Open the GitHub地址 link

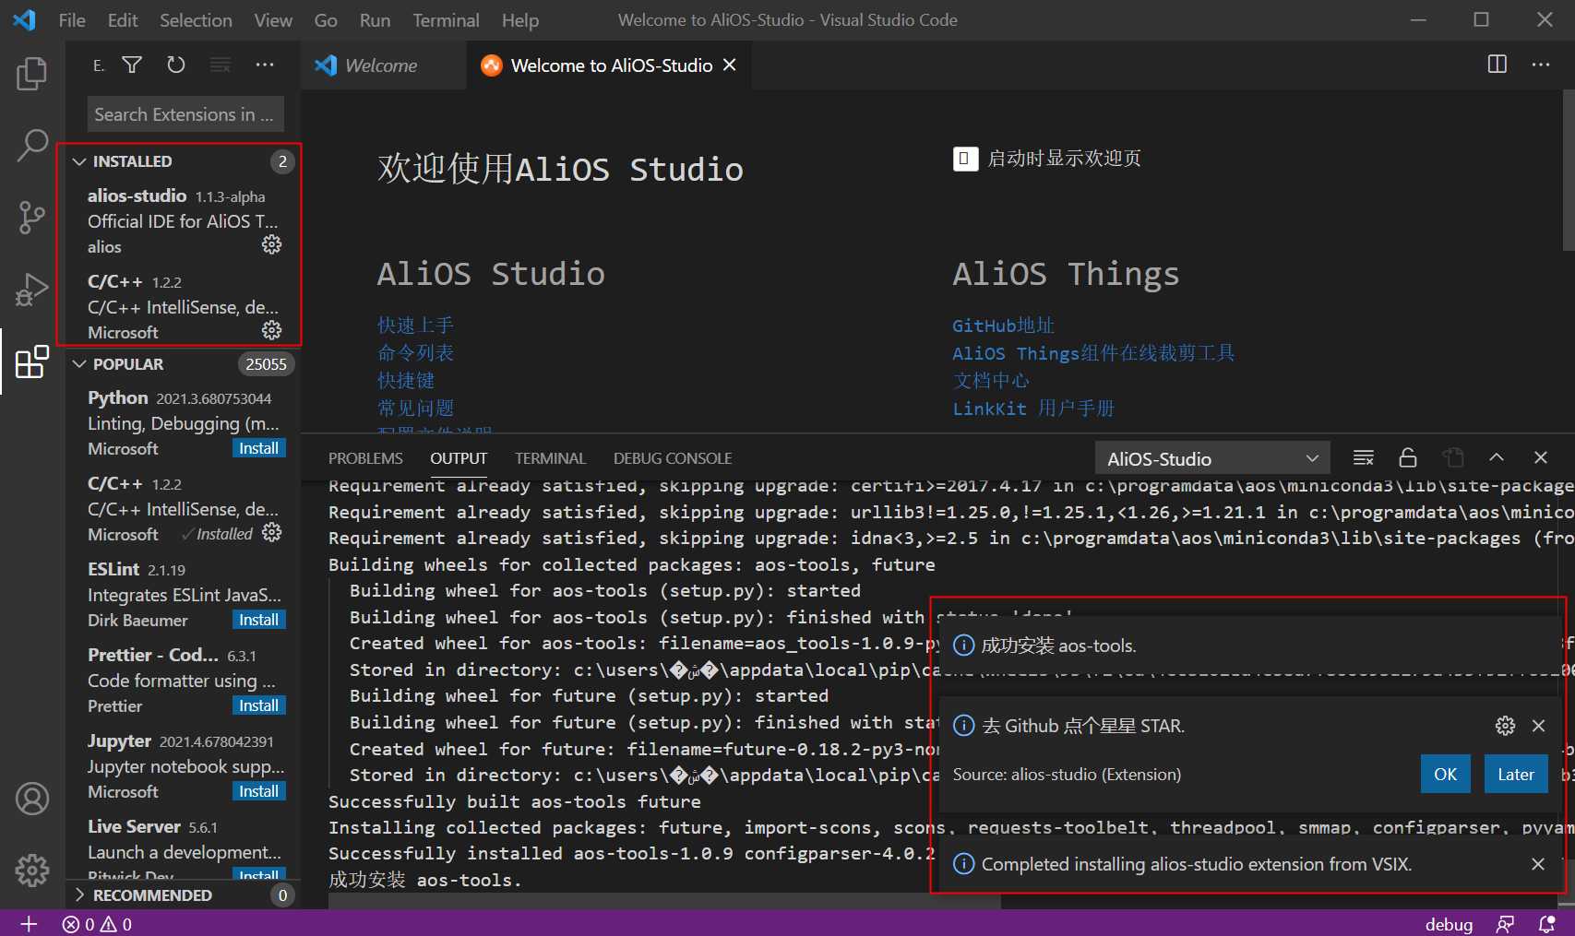coord(1002,325)
